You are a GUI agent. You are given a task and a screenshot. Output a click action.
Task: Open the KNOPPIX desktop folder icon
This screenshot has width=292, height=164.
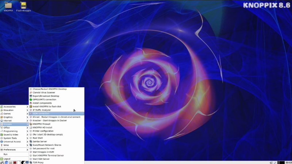pyautogui.click(x=8, y=5)
